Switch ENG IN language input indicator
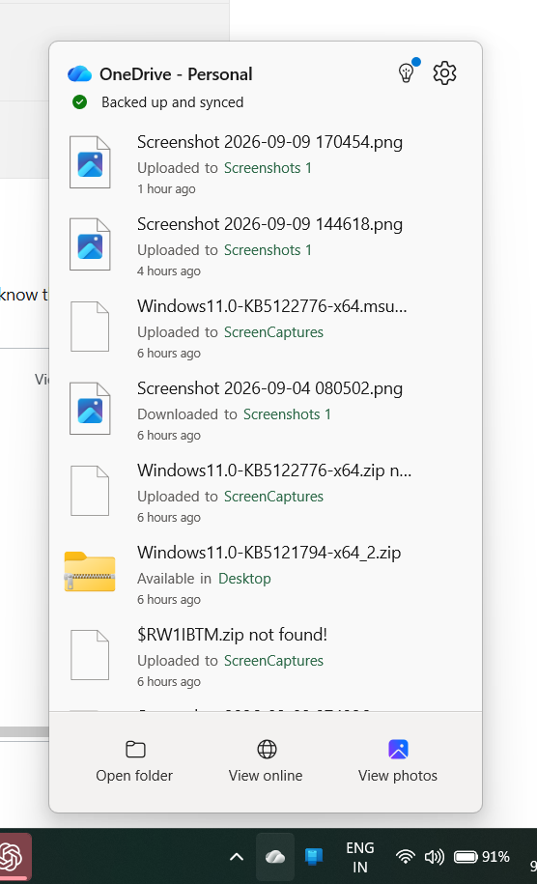 tap(360, 857)
